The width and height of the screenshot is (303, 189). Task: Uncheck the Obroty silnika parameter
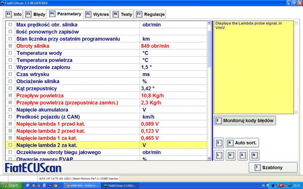point(10,46)
